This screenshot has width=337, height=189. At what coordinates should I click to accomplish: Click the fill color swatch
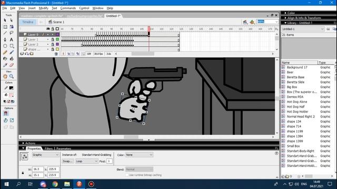[x=11, y=95]
